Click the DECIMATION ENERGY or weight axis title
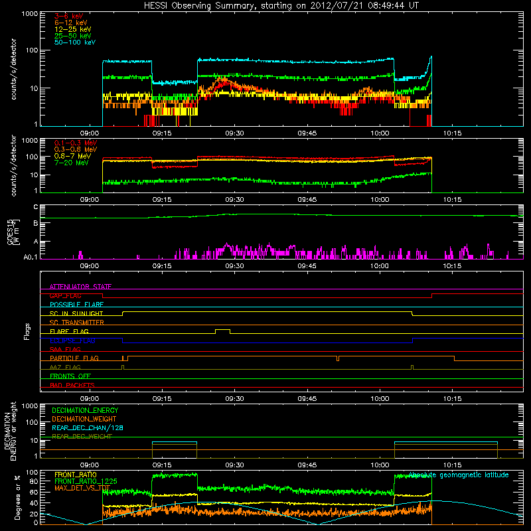The image size is (531, 531). coord(10,431)
